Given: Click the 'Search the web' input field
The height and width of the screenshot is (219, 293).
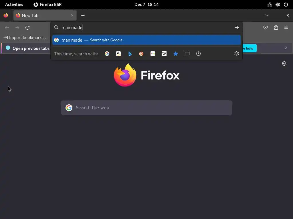Looking at the screenshot, I should click(146, 108).
